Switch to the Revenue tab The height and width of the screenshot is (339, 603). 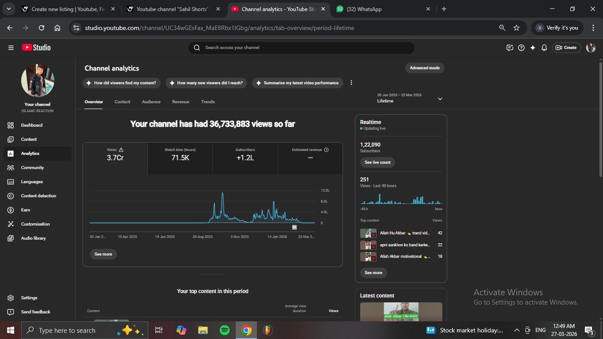tap(181, 102)
